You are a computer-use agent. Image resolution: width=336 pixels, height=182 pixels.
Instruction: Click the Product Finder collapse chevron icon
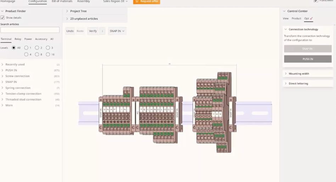[x=2, y=11]
